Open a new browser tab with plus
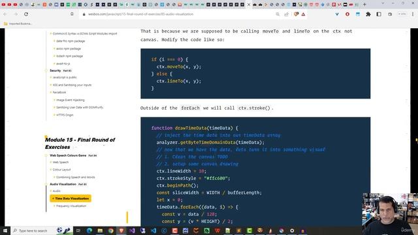 pos(364,5)
